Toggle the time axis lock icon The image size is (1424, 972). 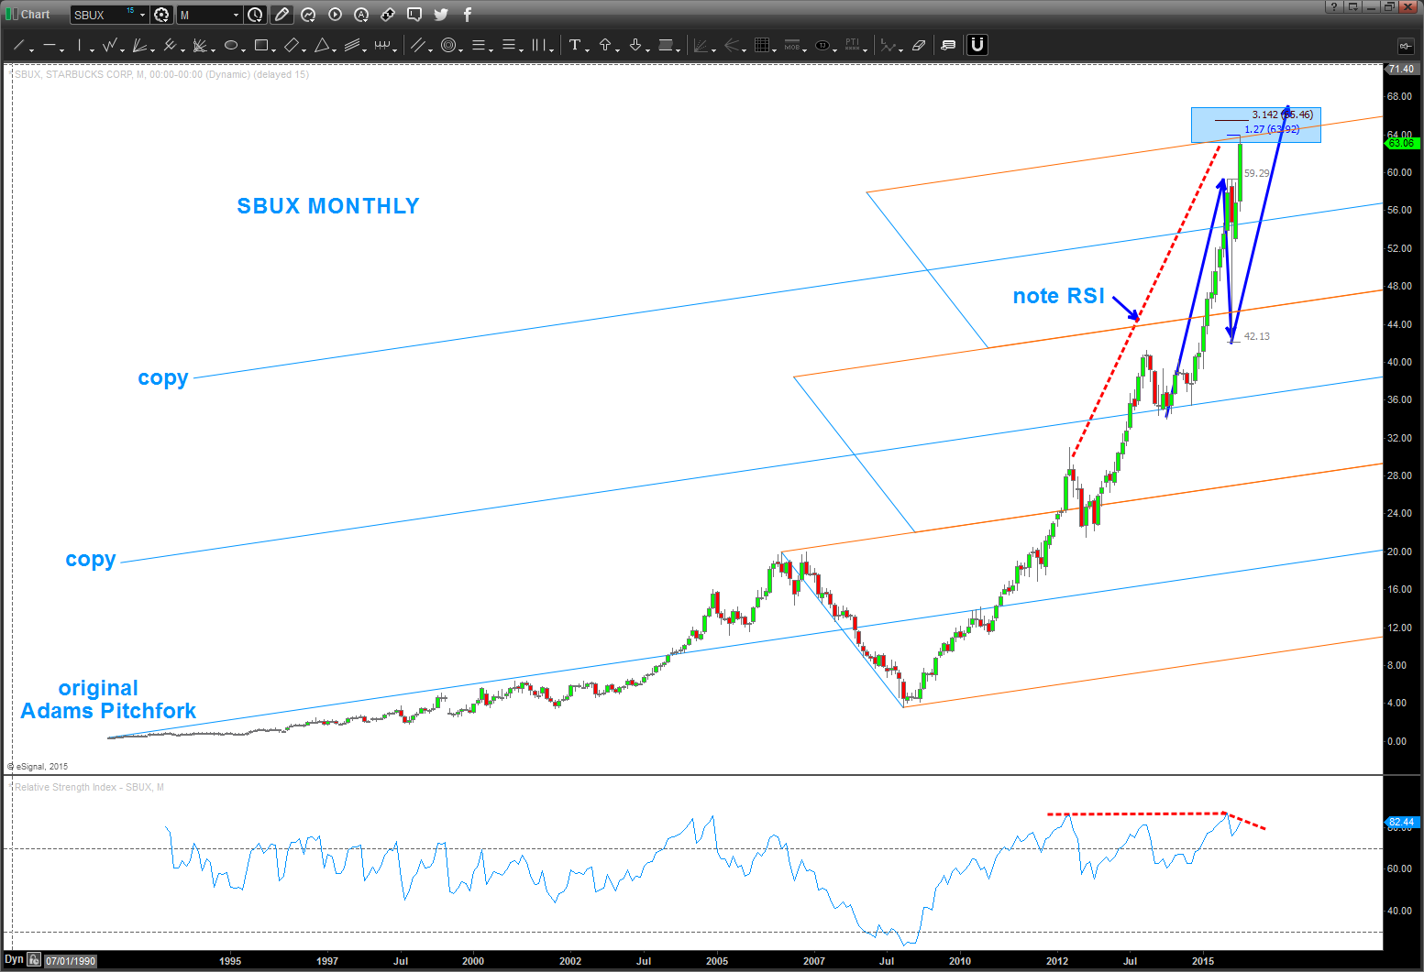coord(34,960)
